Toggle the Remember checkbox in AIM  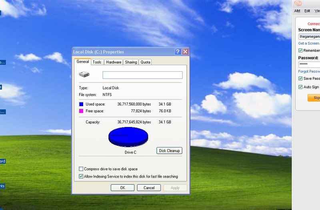[300, 50]
